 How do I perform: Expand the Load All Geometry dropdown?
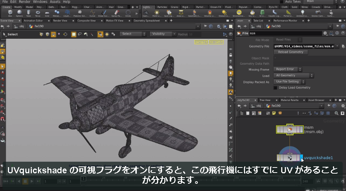pos(294,76)
